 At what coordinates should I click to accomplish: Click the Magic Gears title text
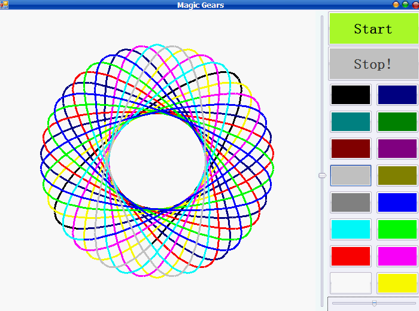tap(201, 5)
